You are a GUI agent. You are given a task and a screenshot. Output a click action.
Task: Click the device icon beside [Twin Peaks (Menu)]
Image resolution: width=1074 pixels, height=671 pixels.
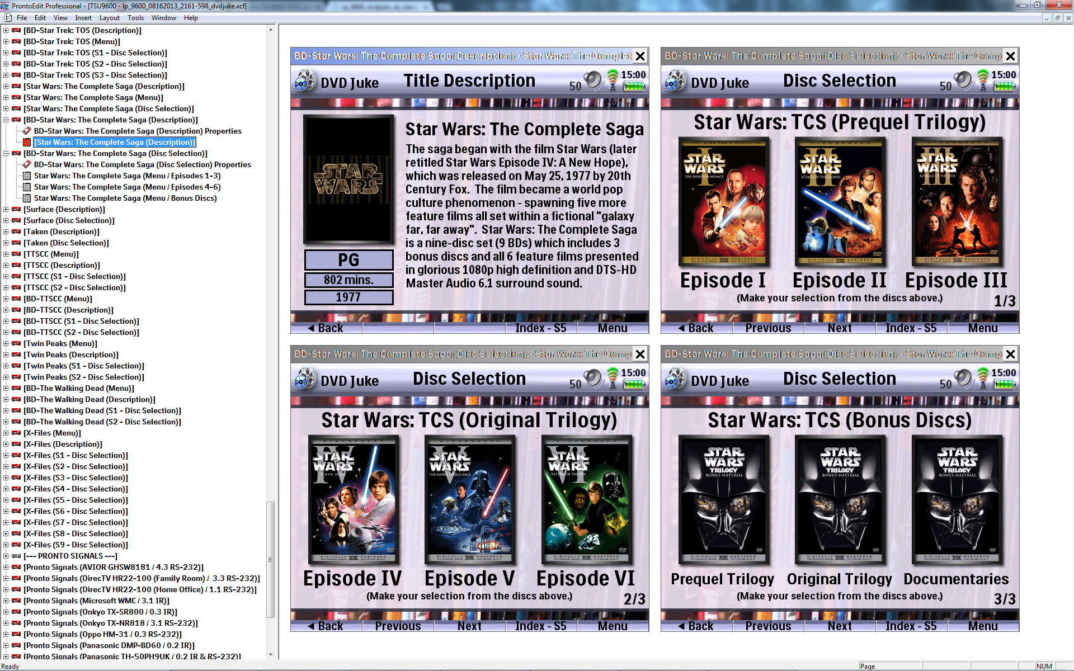pyautogui.click(x=16, y=343)
